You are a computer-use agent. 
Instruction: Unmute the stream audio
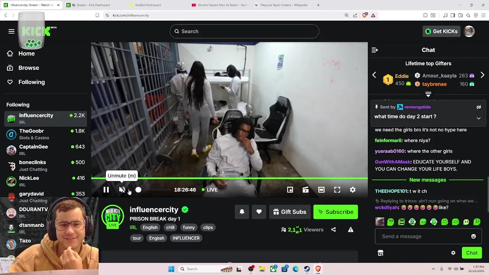click(x=122, y=190)
